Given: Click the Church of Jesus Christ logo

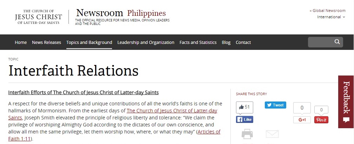Looking at the screenshot, I should pos(39,17).
